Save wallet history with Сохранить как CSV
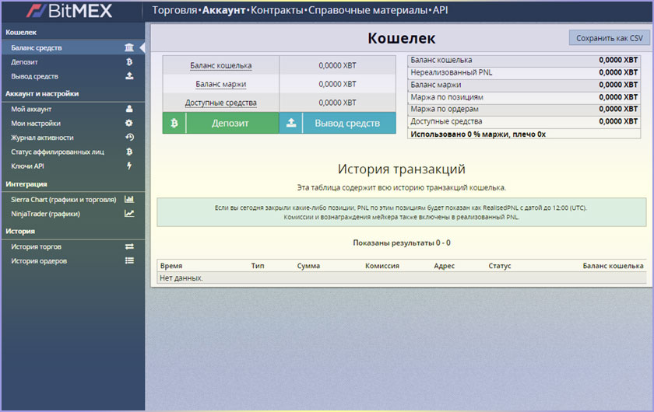The width and height of the screenshot is (654, 412). point(609,38)
